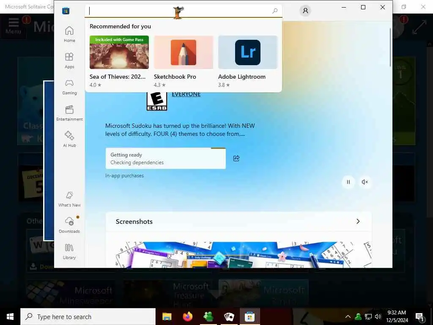Open File Explorer from the taskbar

[167, 317]
